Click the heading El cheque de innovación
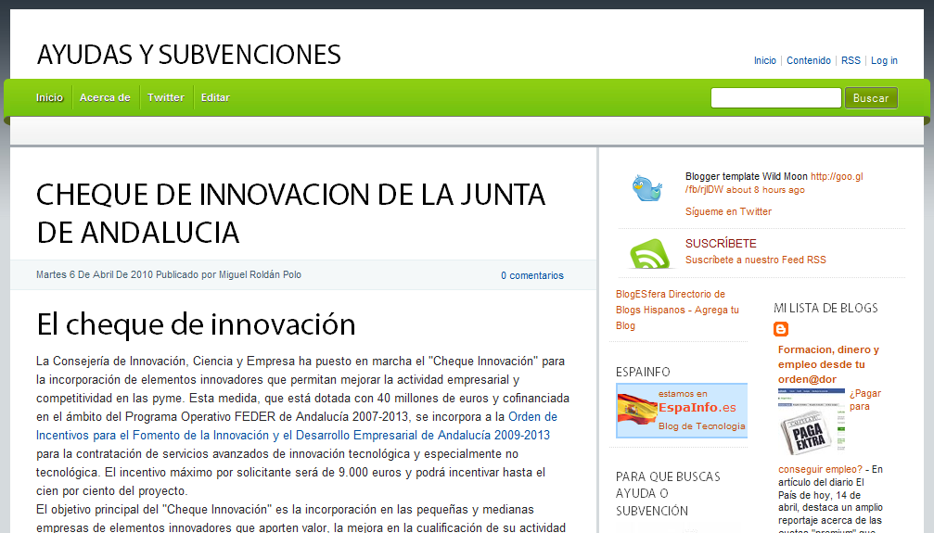The width and height of the screenshot is (934, 533). point(196,324)
